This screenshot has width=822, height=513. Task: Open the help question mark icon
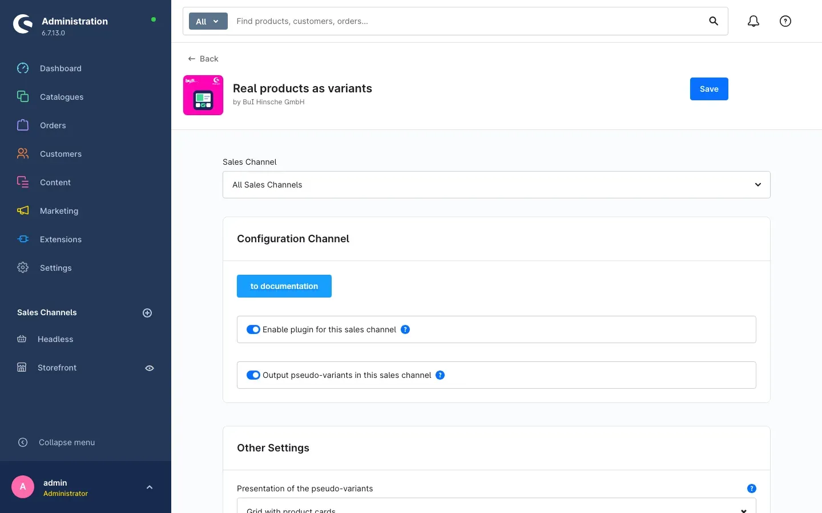[x=785, y=21]
